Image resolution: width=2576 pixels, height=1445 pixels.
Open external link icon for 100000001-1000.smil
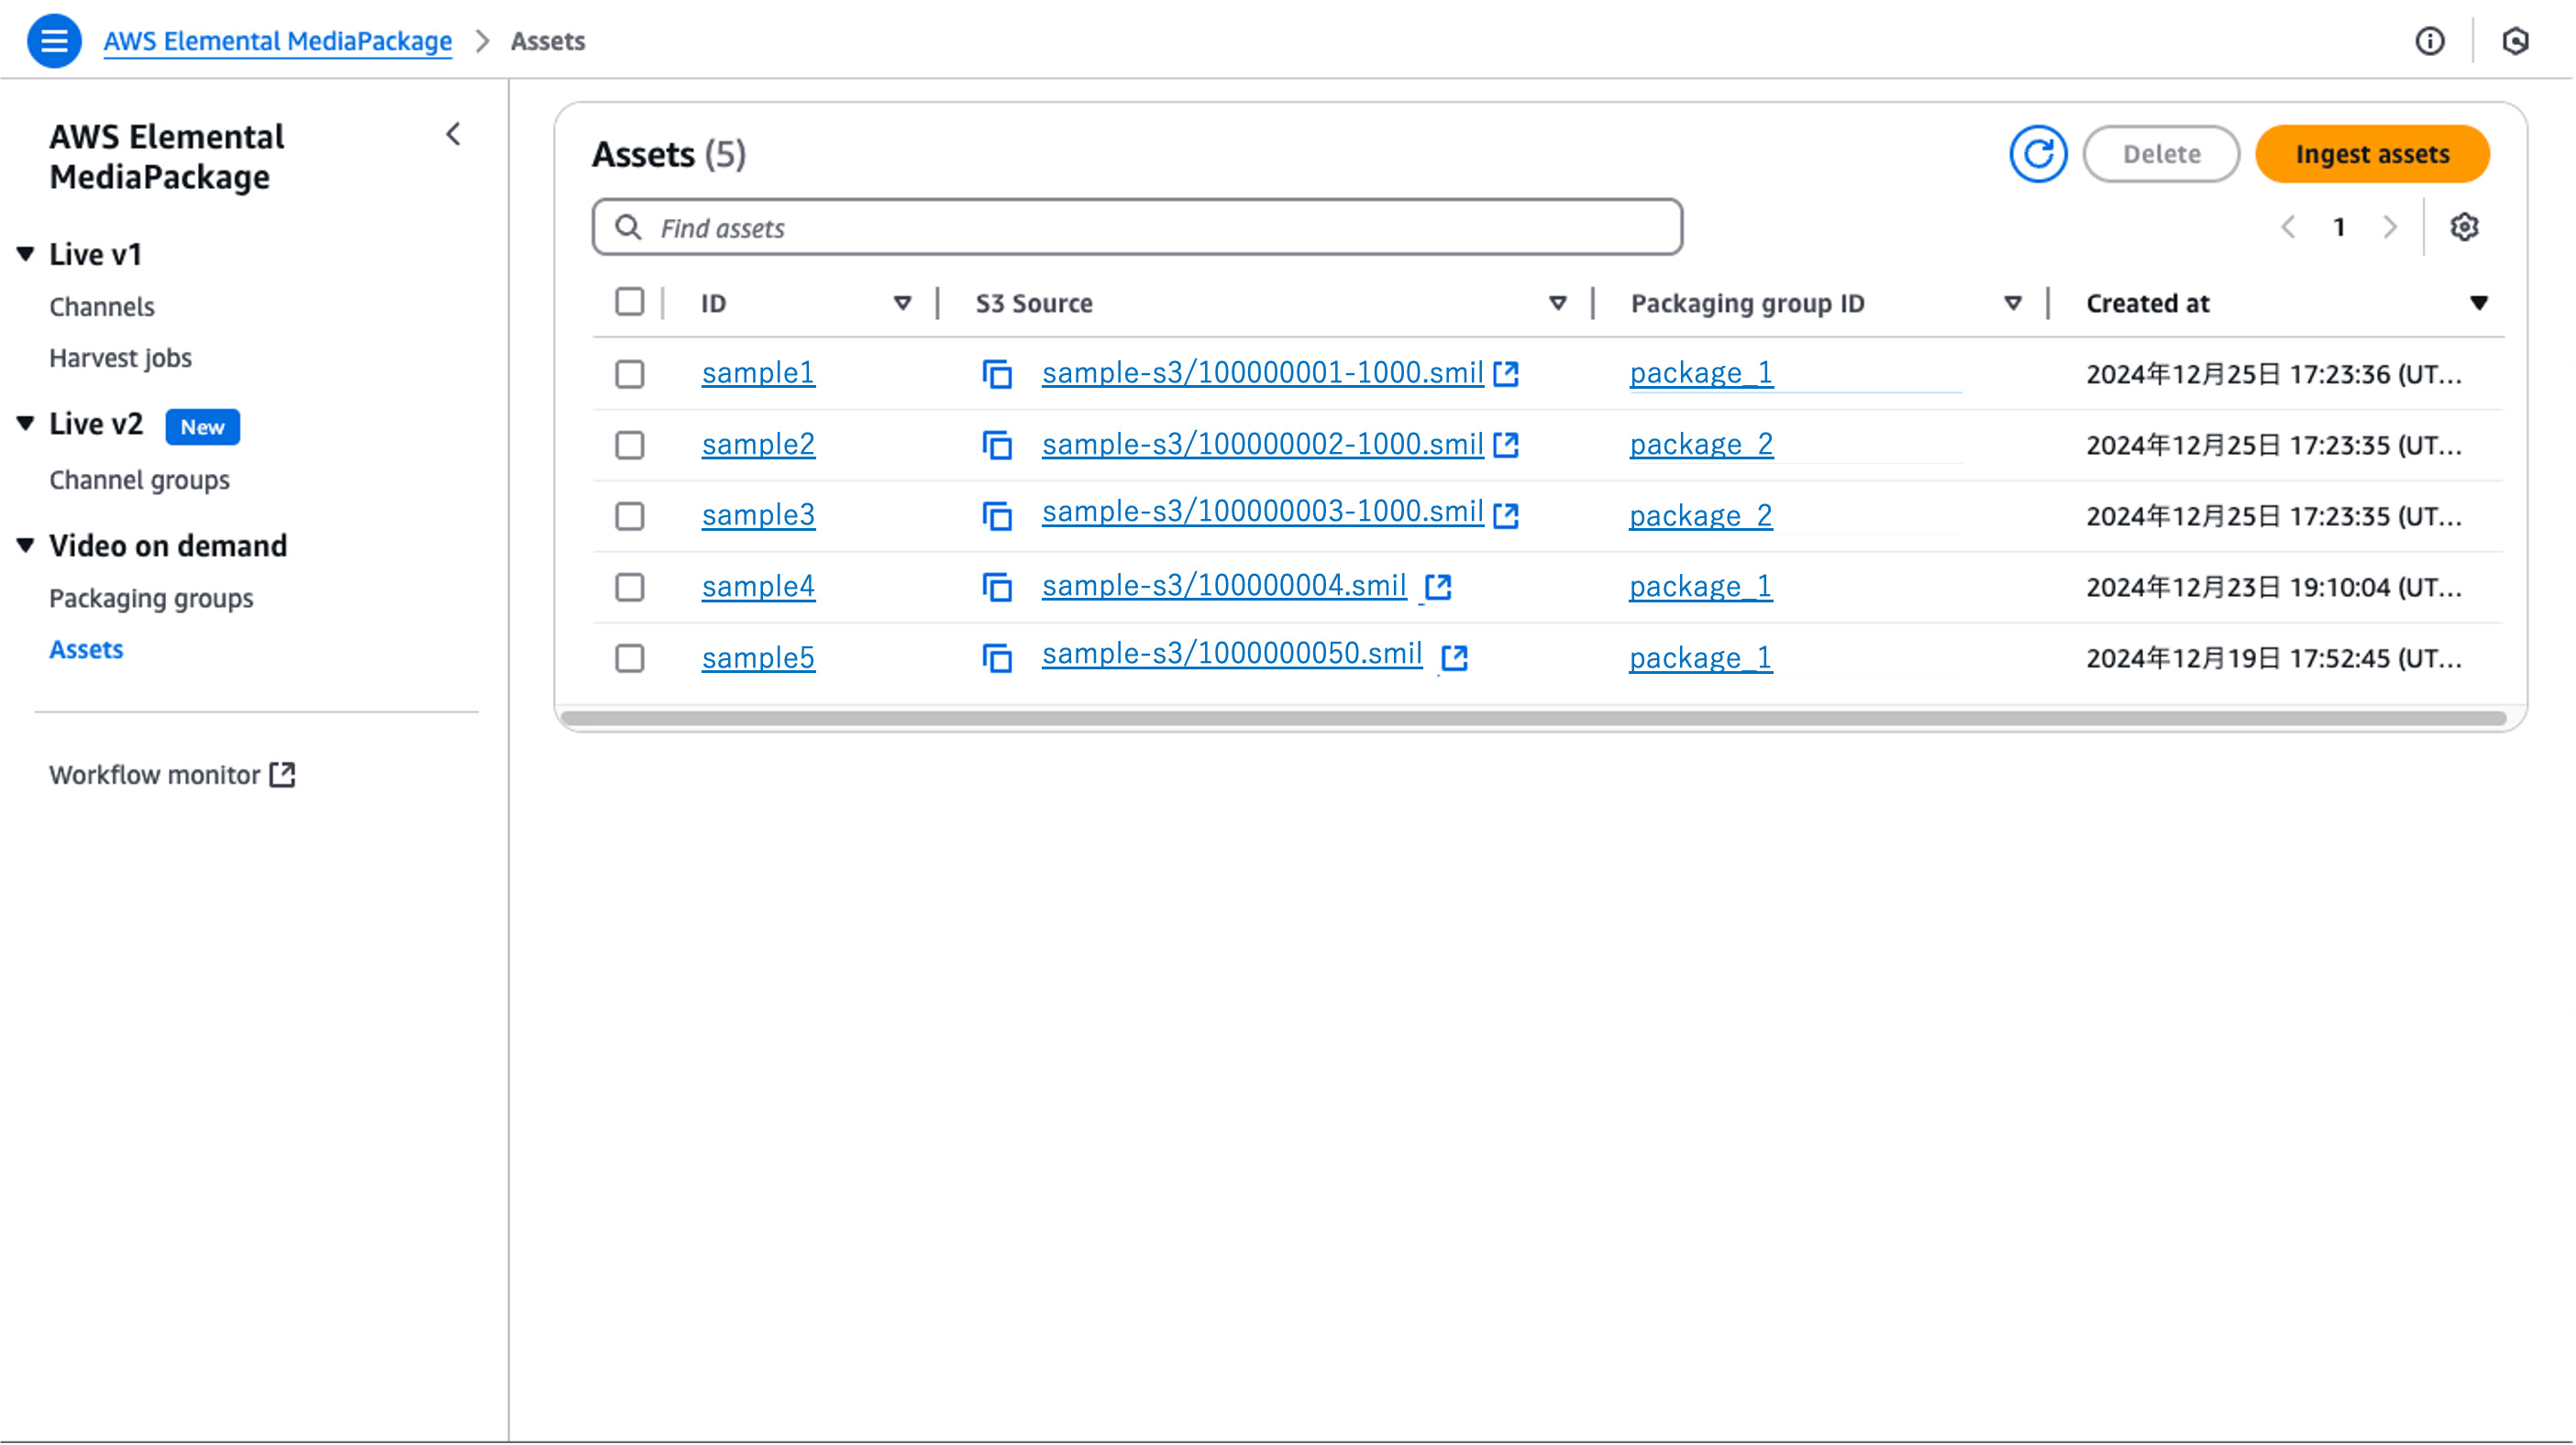[x=1506, y=374]
